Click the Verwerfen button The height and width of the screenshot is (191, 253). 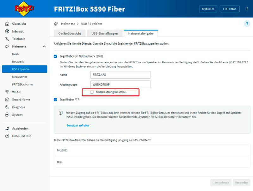tap(241, 182)
